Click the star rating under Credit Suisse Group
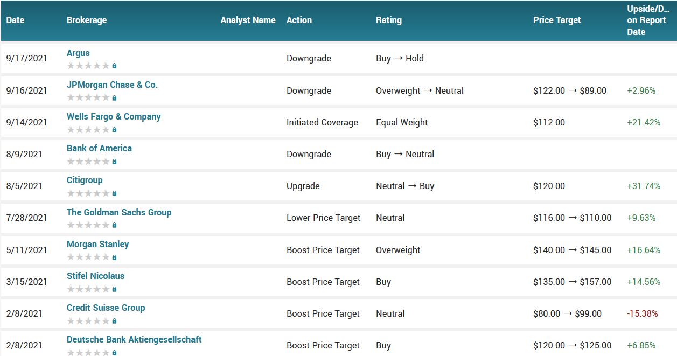Image resolution: width=677 pixels, height=356 pixels. [x=88, y=320]
